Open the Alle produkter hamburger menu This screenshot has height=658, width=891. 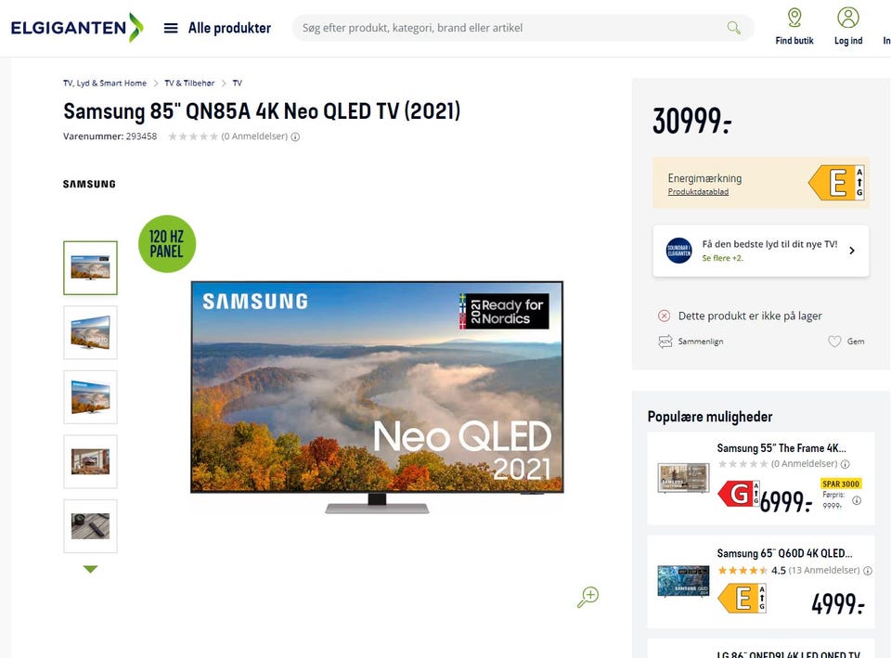click(x=171, y=28)
